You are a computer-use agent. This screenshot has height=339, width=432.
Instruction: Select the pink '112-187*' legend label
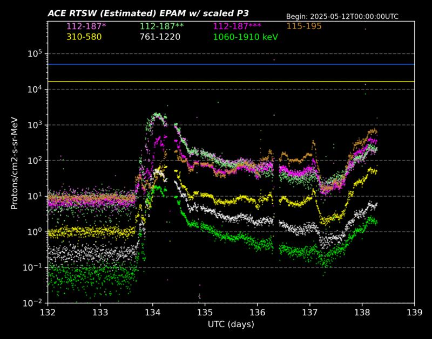click(x=86, y=26)
